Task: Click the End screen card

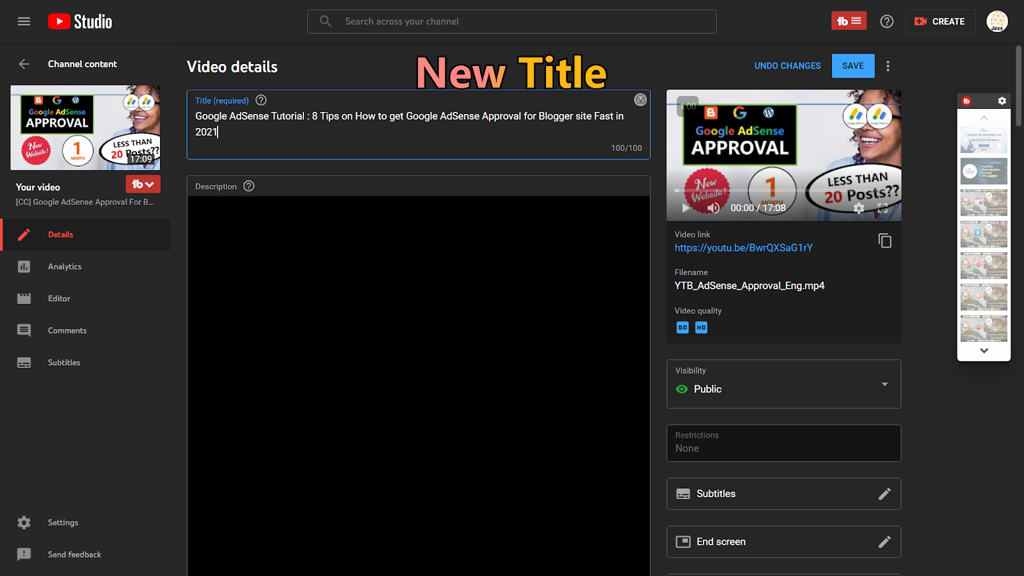Action: click(783, 542)
